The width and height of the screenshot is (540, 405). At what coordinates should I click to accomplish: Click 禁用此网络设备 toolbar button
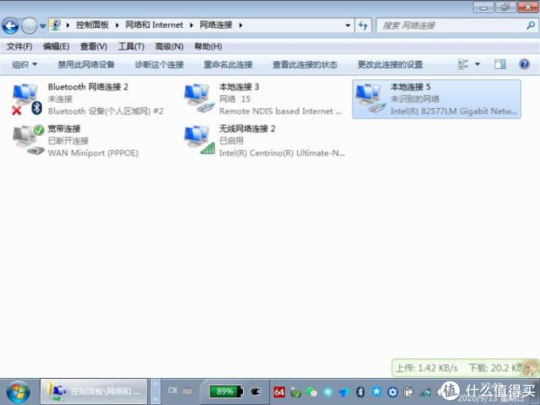86,64
